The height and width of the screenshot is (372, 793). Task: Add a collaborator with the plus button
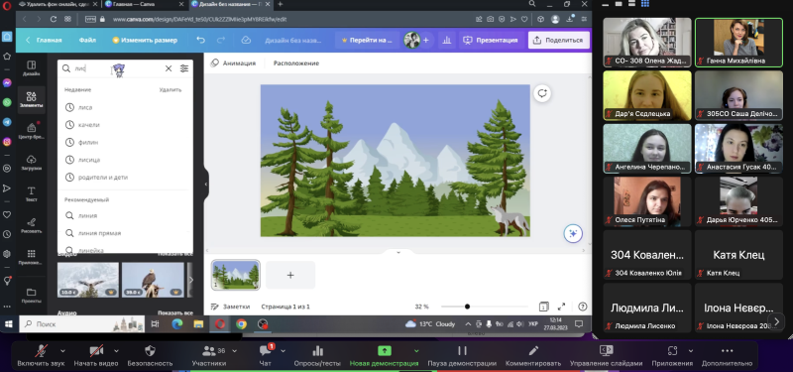click(x=426, y=40)
